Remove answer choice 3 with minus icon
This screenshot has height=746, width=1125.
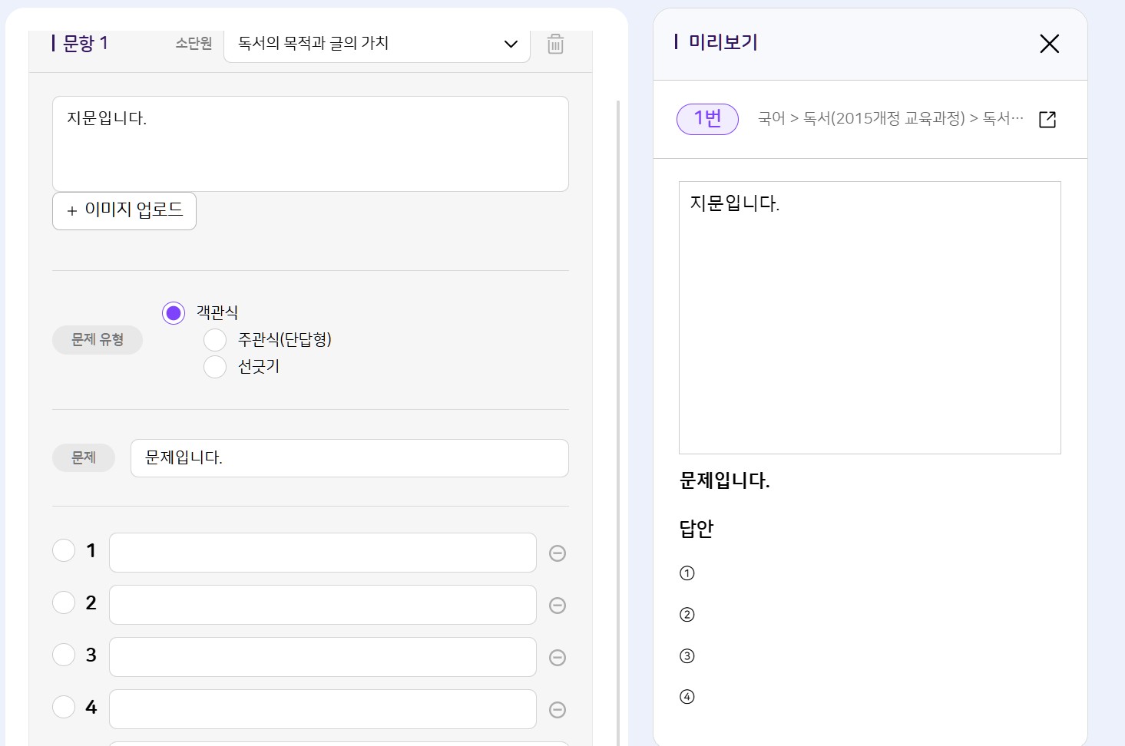[x=558, y=658]
